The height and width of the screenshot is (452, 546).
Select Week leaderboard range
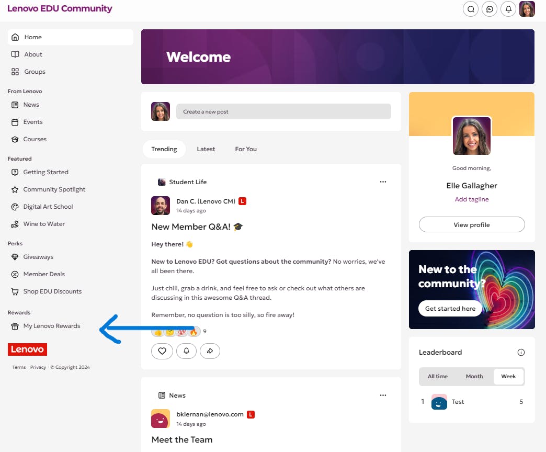pos(508,377)
